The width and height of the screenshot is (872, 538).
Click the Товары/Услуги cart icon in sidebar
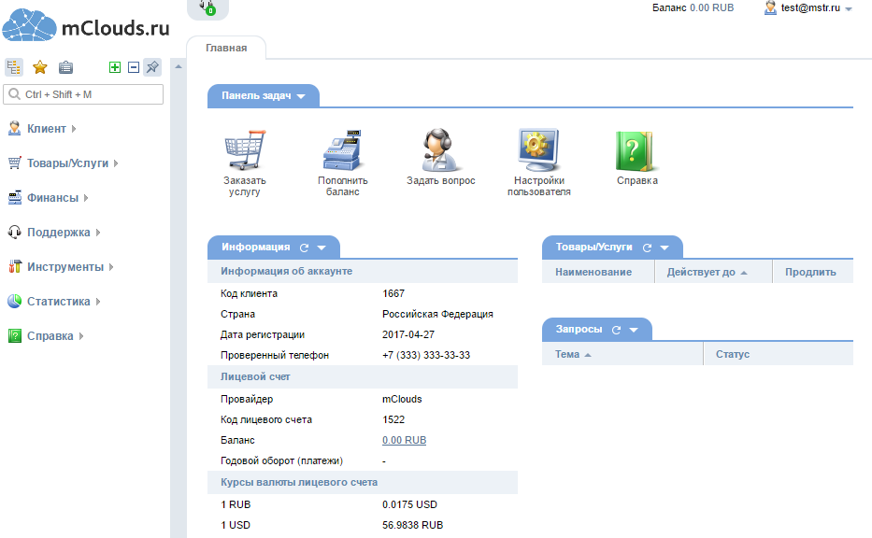click(x=14, y=163)
